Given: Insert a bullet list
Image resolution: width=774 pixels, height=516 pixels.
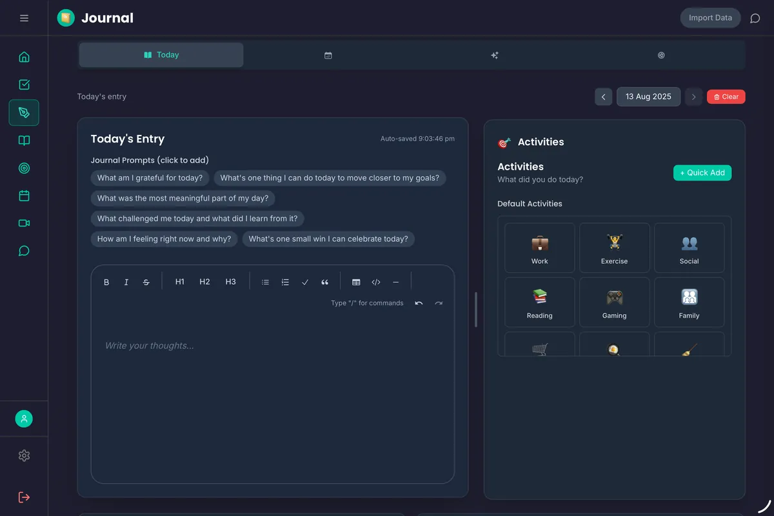Looking at the screenshot, I should click(265, 282).
